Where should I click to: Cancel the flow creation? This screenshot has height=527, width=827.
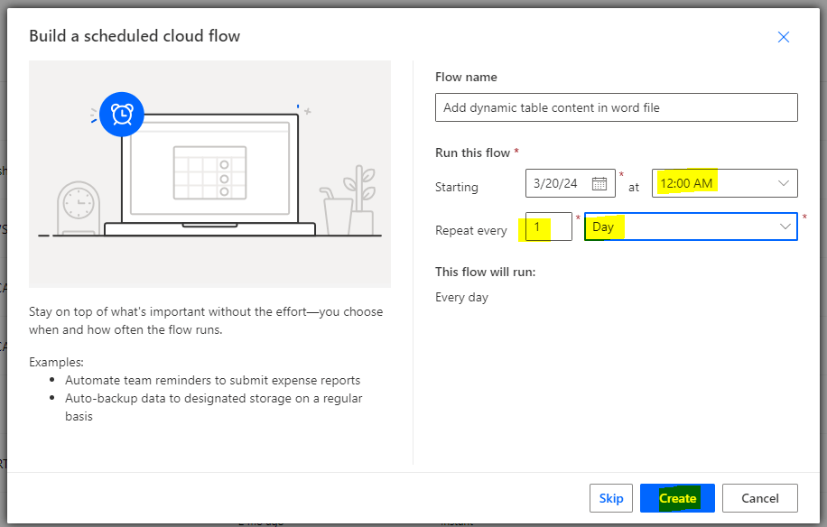pyautogui.click(x=759, y=498)
